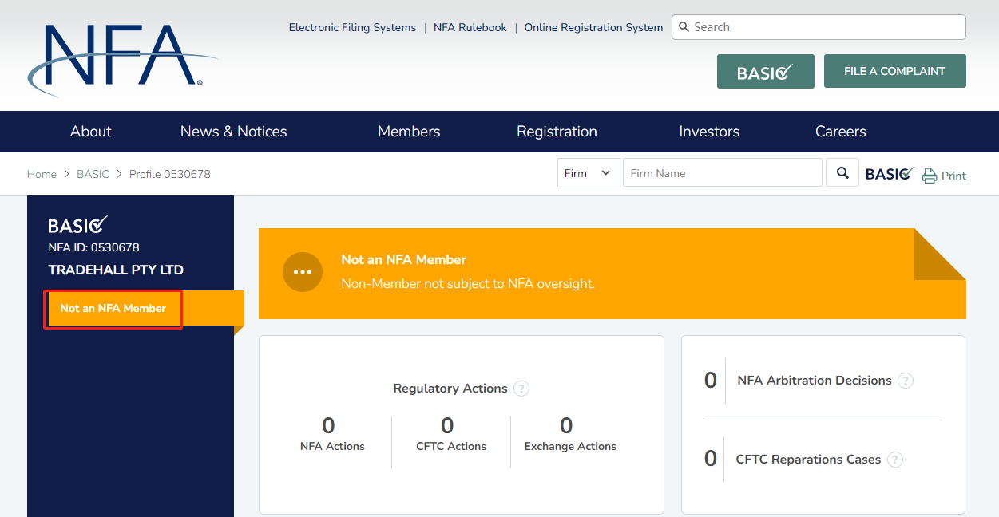
Task: Open help icon next to Regulatory Actions
Action: pyautogui.click(x=521, y=389)
